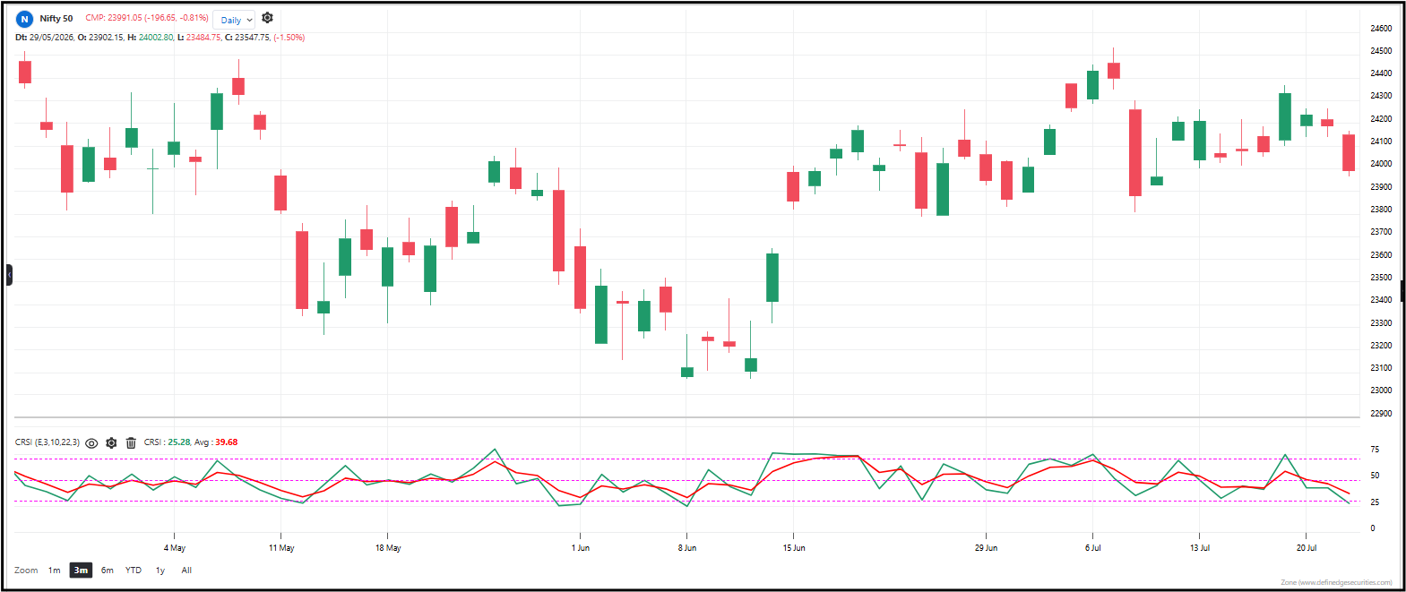
Task: Click the Dt: 29/05/2026 date readout
Action: click(45, 38)
